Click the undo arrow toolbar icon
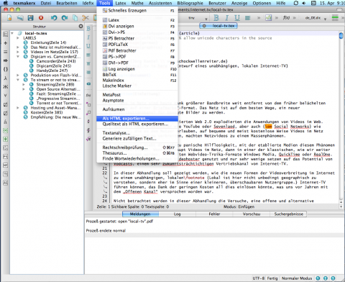The image size is (345, 282). coord(54,18)
